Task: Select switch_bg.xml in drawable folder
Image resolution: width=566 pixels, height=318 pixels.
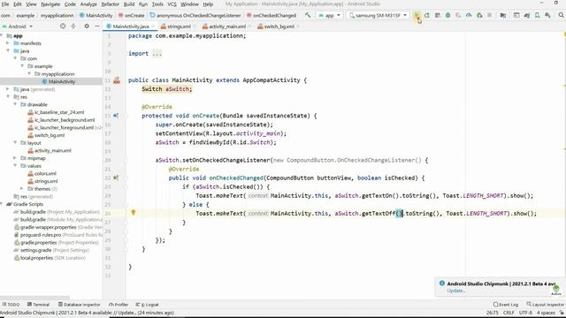Action: pos(50,135)
